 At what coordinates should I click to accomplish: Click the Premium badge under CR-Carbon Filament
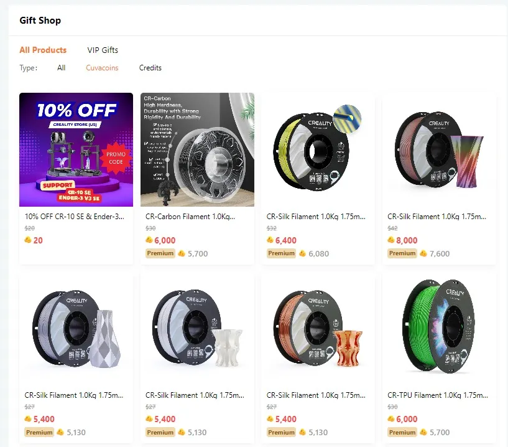(160, 253)
